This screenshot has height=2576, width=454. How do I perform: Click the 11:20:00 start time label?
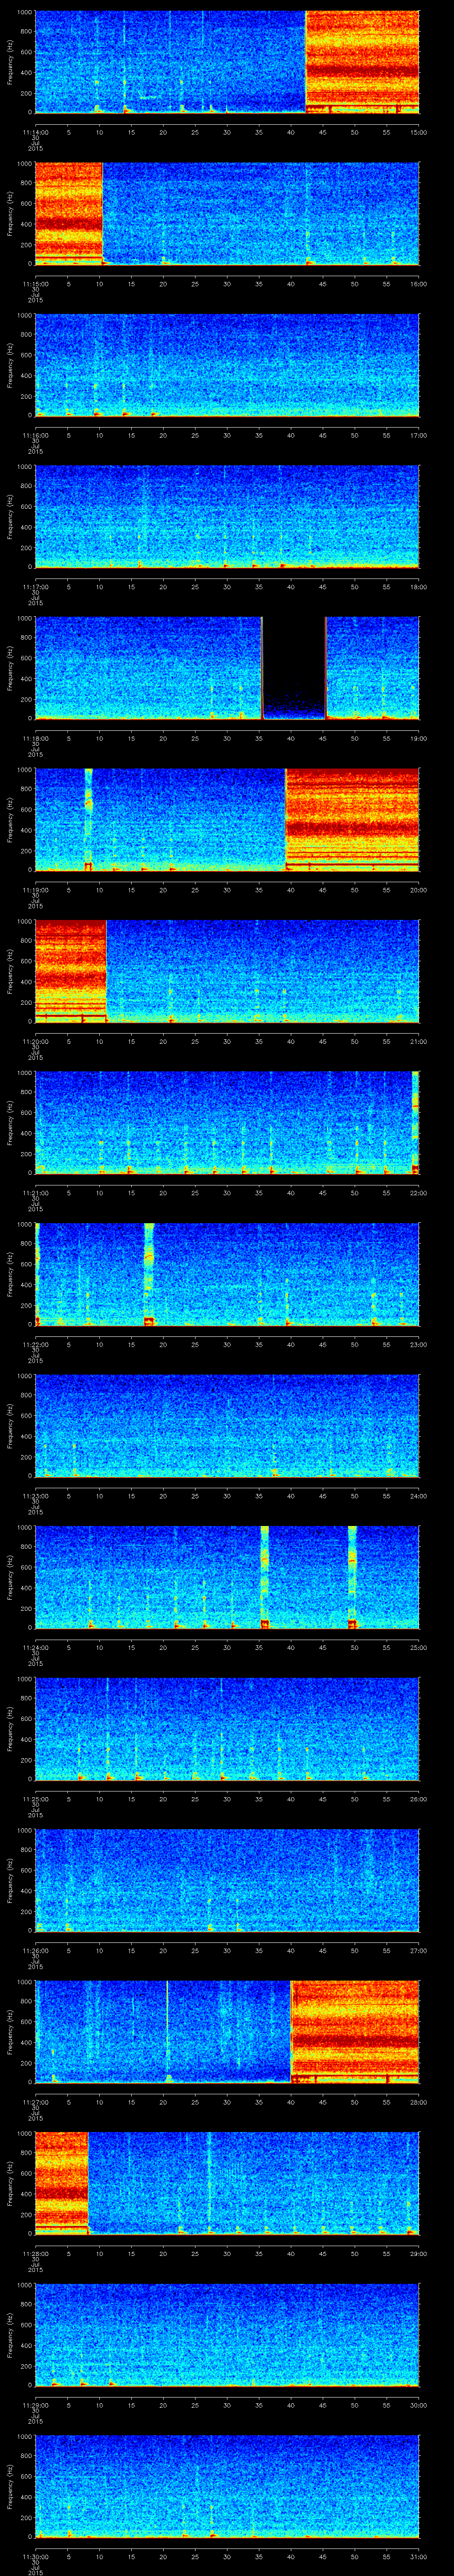[x=35, y=1041]
